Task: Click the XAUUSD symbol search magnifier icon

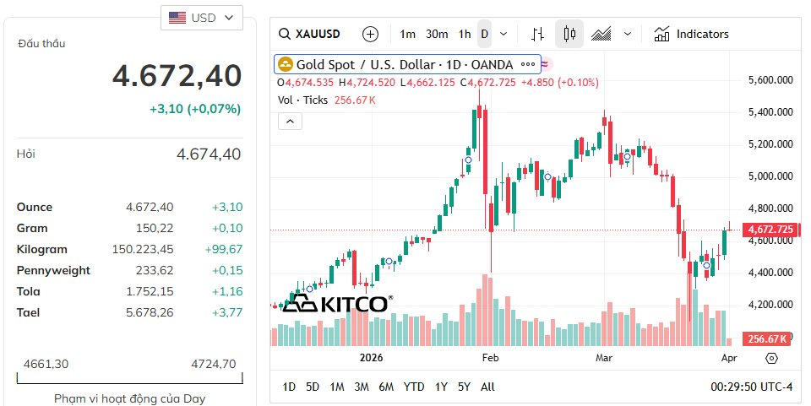Action: [285, 35]
